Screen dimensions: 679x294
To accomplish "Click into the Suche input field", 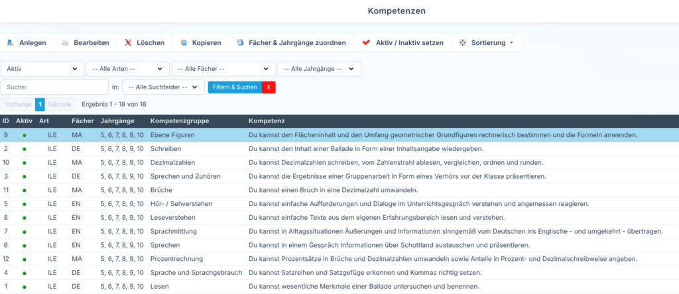I will (x=54, y=87).
